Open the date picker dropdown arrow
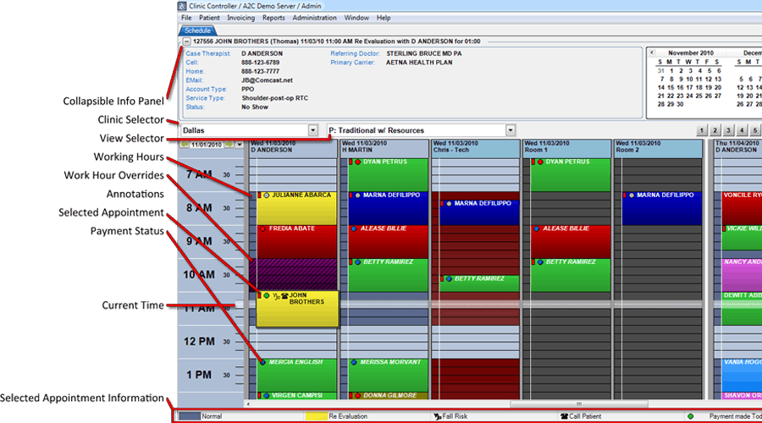 239,145
